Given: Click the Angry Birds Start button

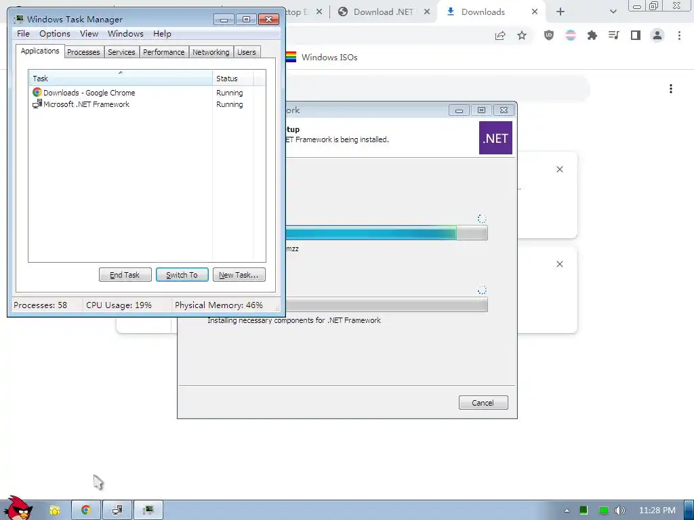Looking at the screenshot, I should [17, 508].
